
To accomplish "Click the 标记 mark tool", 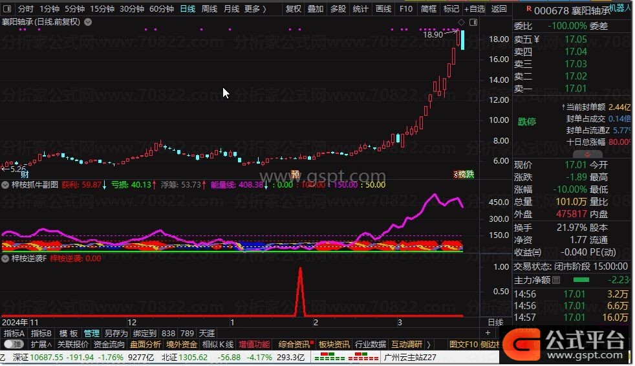I will coord(451,8).
